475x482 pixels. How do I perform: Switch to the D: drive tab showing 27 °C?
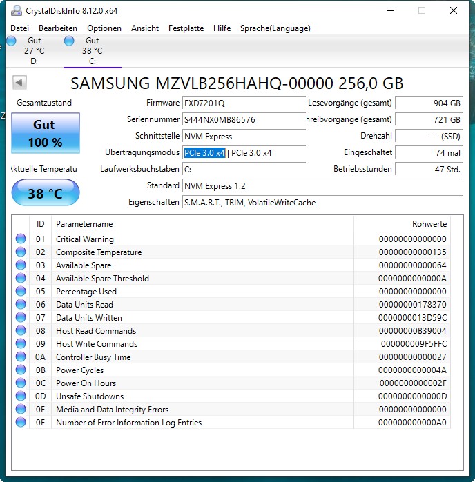point(34,51)
